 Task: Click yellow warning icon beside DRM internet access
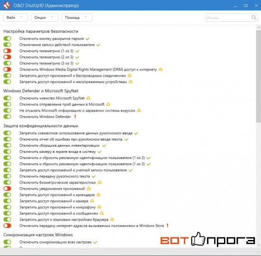(x=160, y=69)
